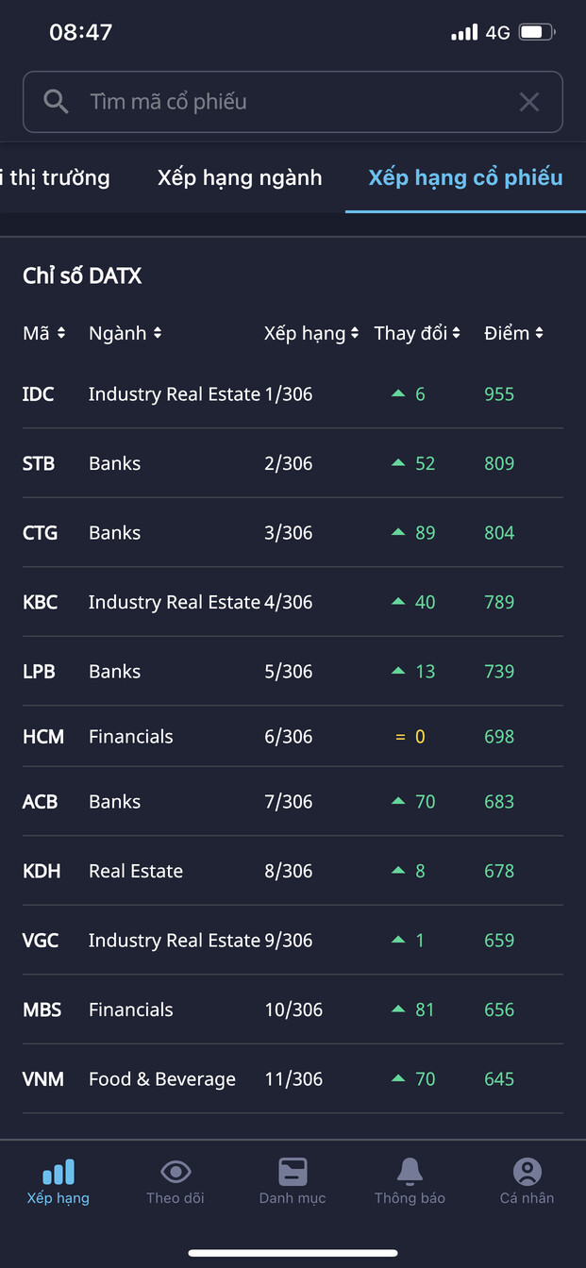Tap the green up arrow for IDC

point(398,394)
